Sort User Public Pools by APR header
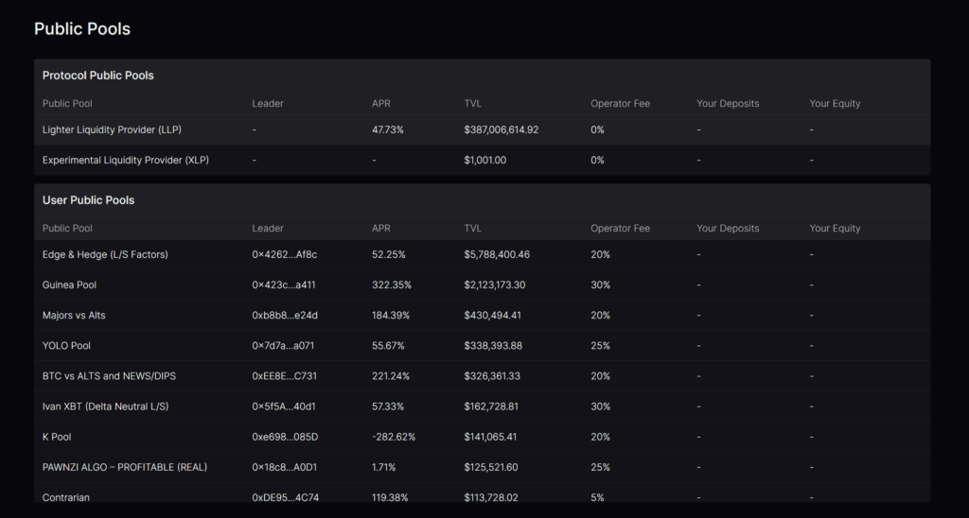This screenshot has width=969, height=518. coord(381,228)
